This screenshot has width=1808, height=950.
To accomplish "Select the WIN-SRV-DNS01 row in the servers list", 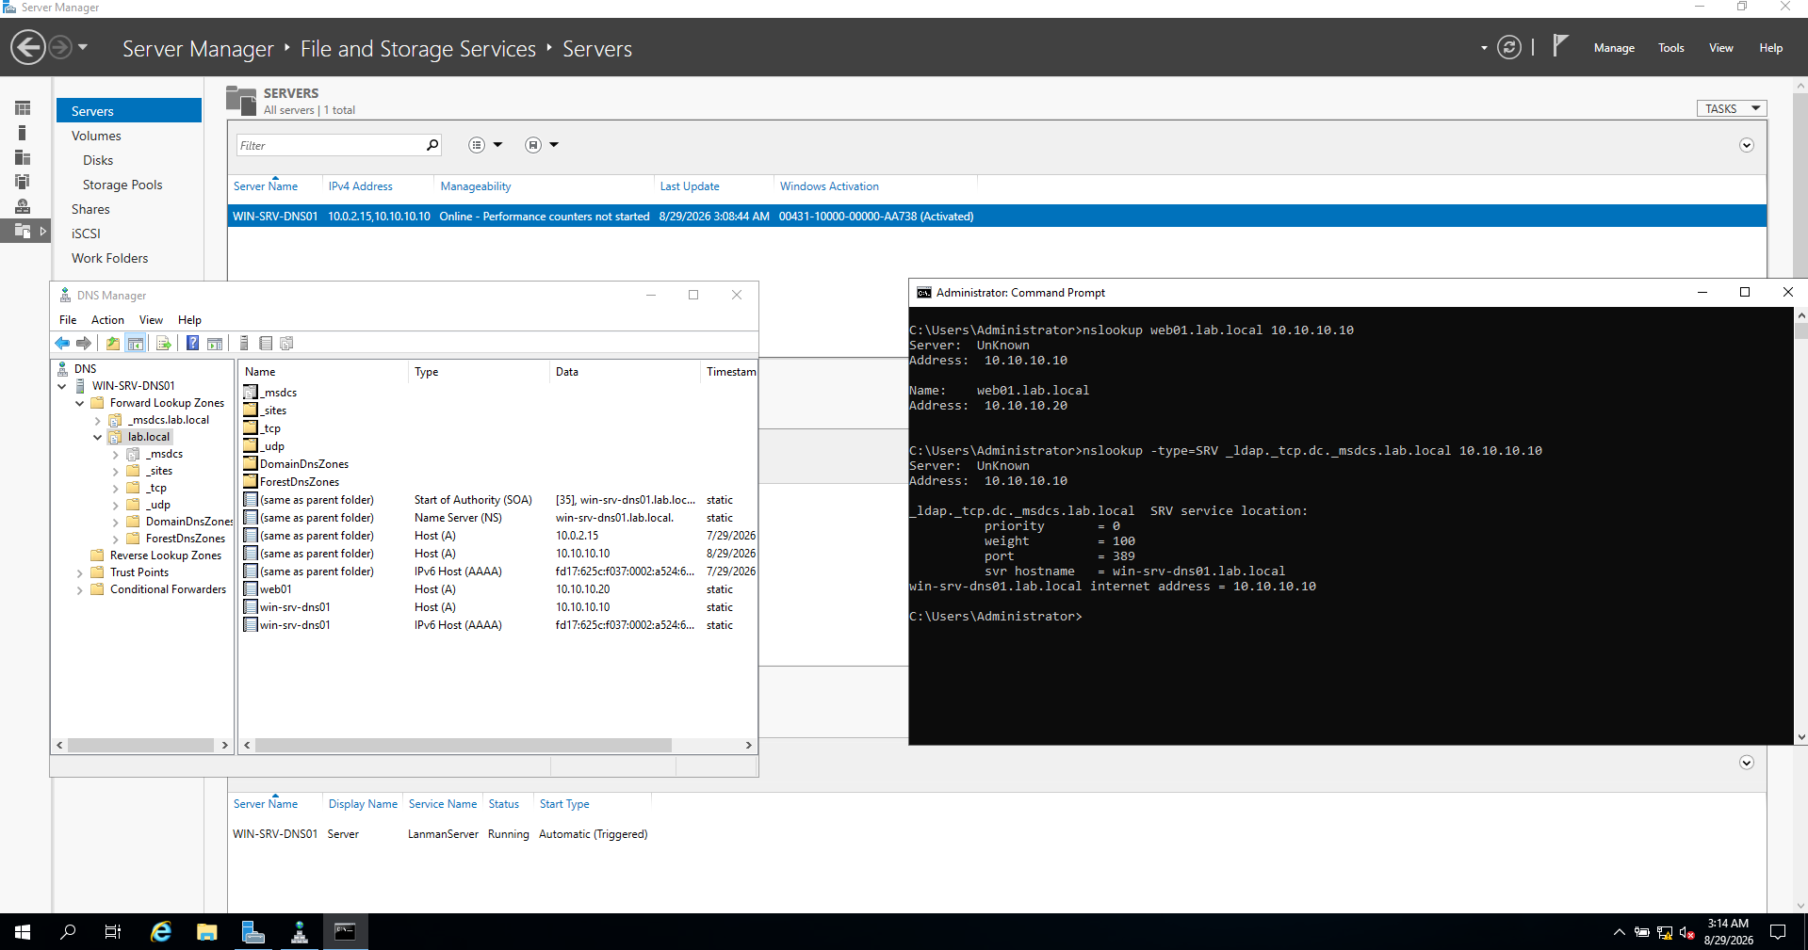I will click(997, 217).
